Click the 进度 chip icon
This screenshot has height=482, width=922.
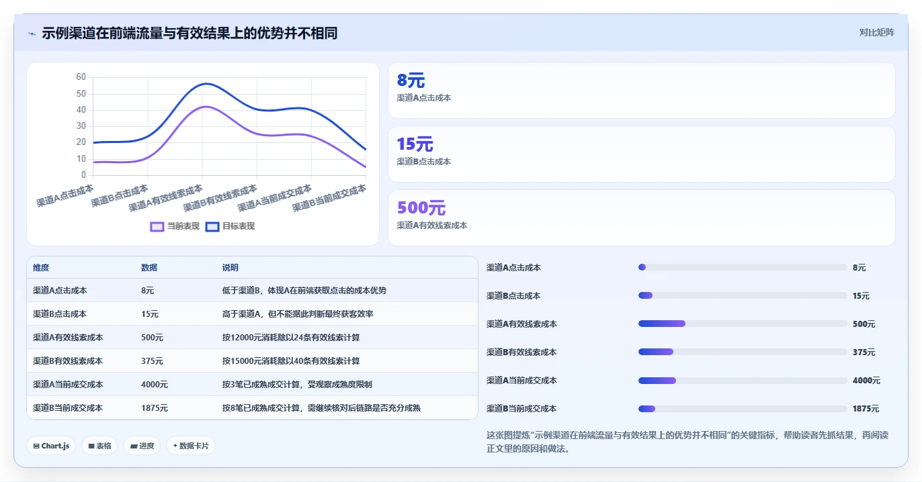pyautogui.click(x=133, y=446)
